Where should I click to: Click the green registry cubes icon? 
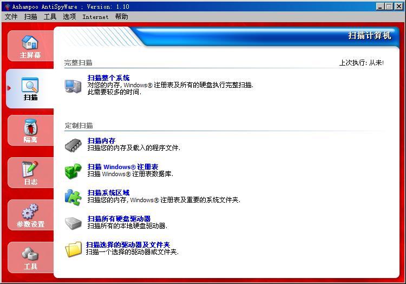click(x=73, y=171)
